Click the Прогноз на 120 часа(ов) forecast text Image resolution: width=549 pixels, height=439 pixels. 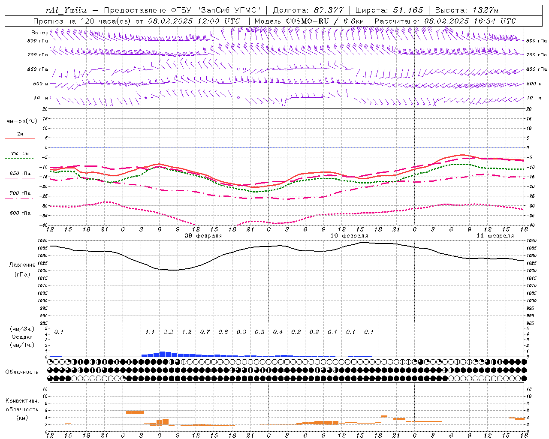point(83,21)
